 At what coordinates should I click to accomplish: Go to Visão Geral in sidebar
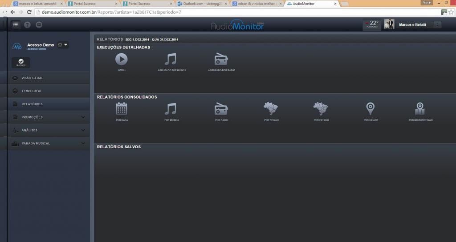pos(32,78)
